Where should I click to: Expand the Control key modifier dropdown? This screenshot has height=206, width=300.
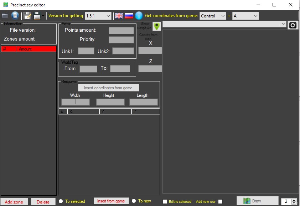click(x=213, y=16)
